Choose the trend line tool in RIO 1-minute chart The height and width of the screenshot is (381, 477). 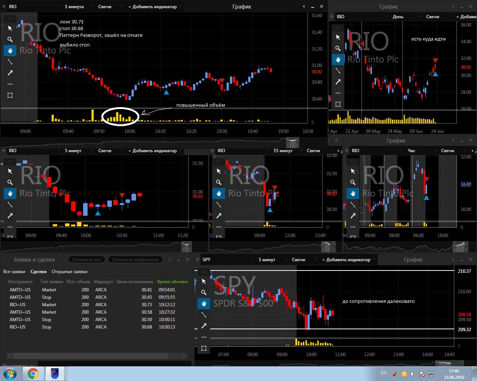(10, 62)
